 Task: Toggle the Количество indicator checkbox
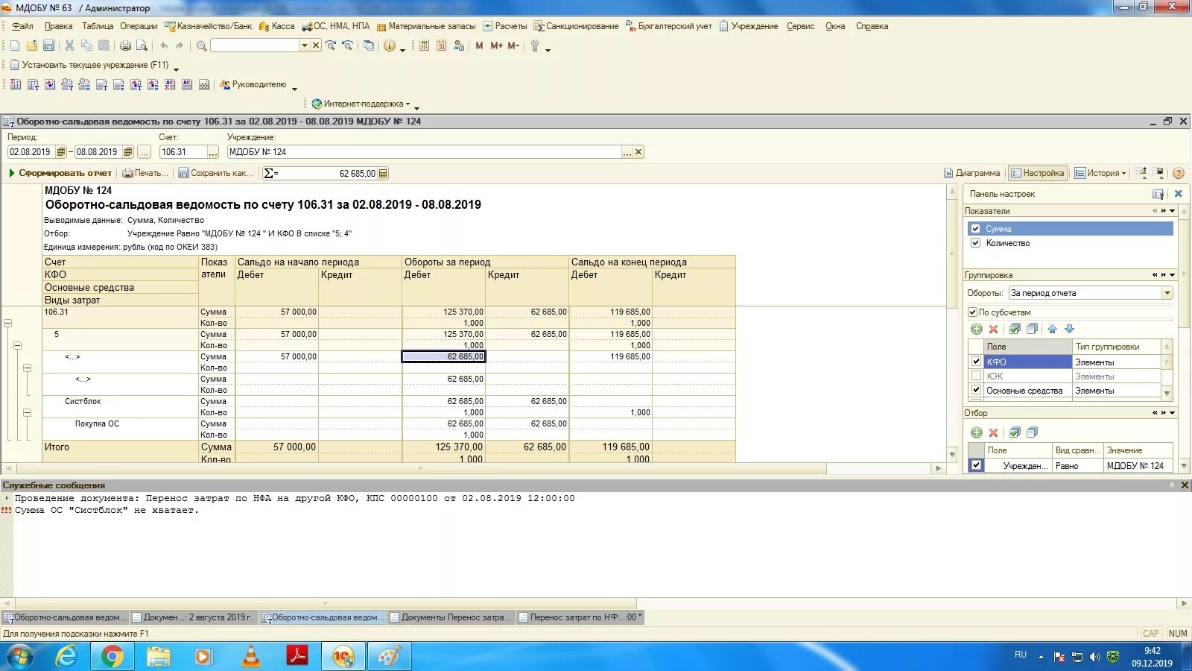coord(975,243)
